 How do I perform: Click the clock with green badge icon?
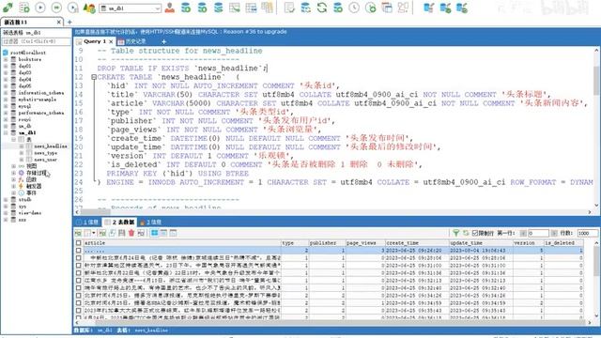370,8
